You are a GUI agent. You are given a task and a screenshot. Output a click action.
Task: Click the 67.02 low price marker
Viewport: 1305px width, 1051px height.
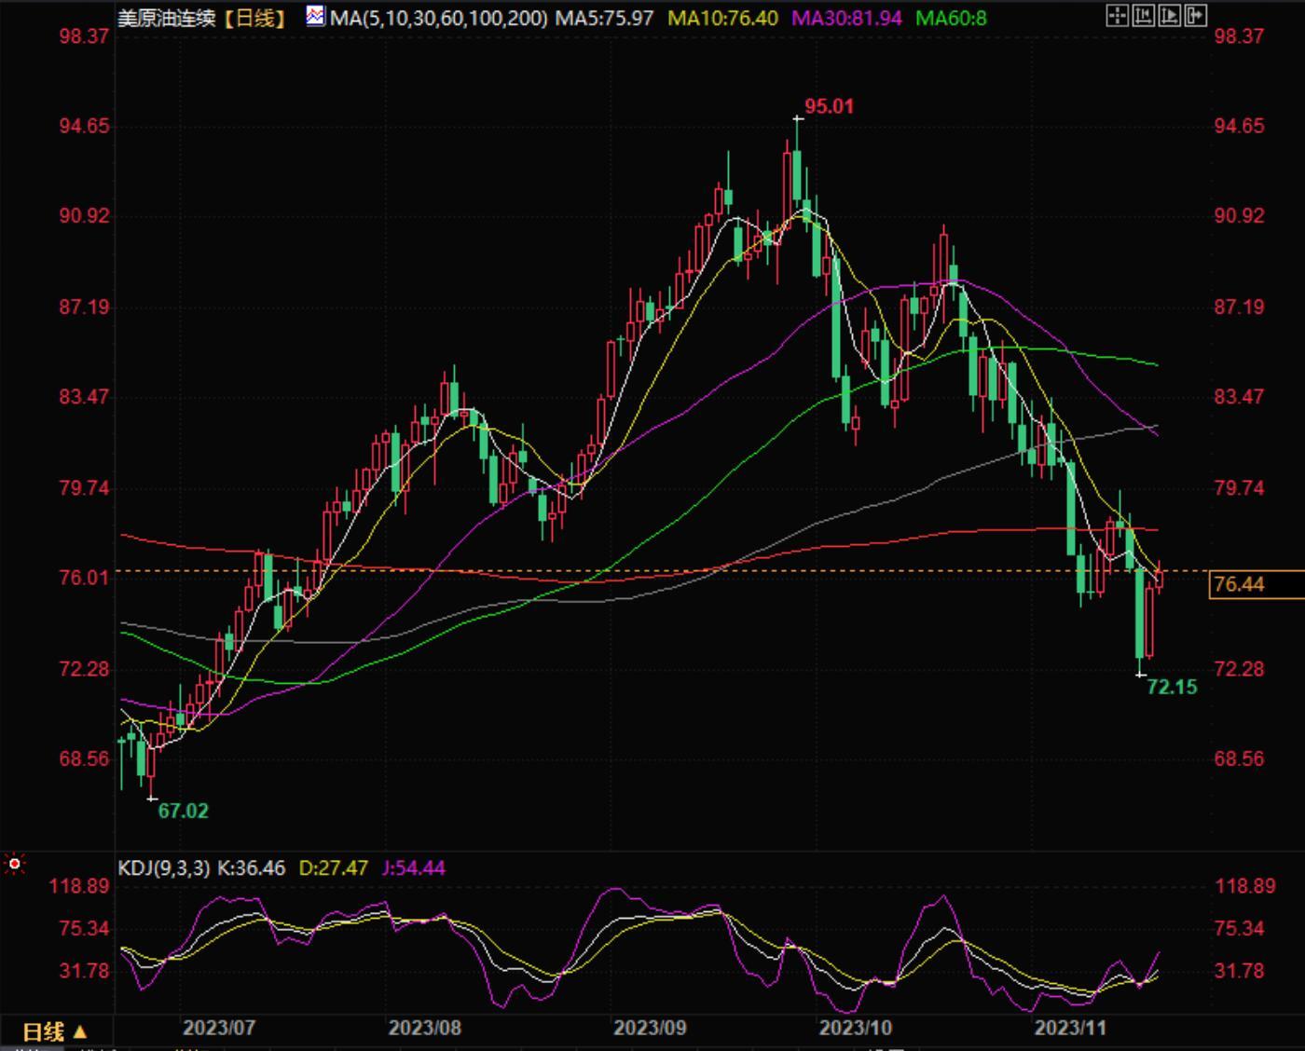point(183,811)
